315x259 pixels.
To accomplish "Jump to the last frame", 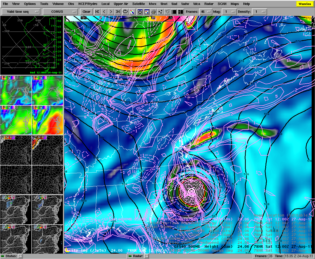I will pos(118,12).
